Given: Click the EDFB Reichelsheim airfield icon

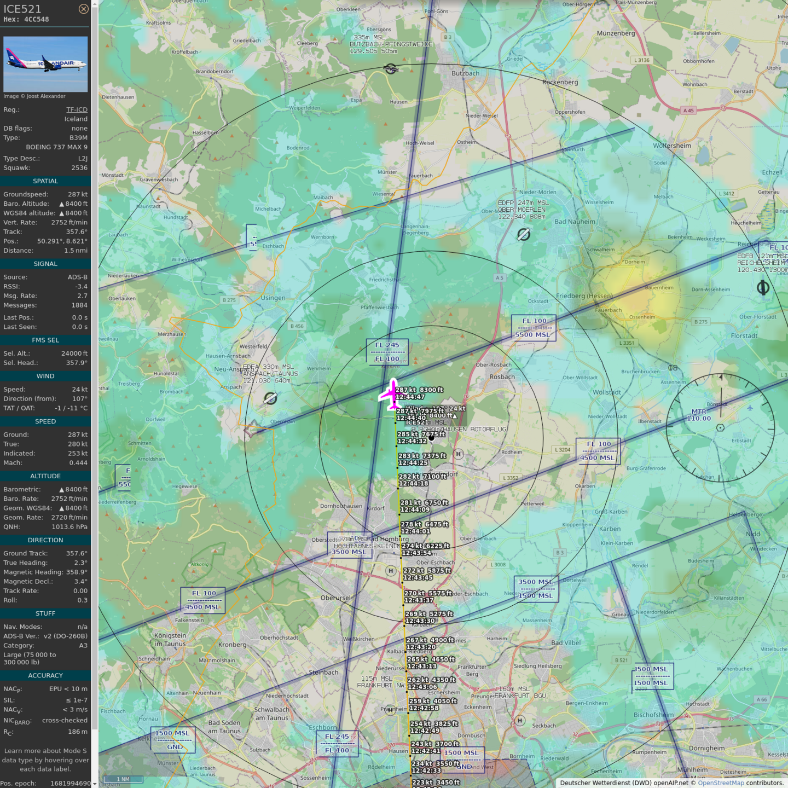Looking at the screenshot, I should click(x=763, y=287).
